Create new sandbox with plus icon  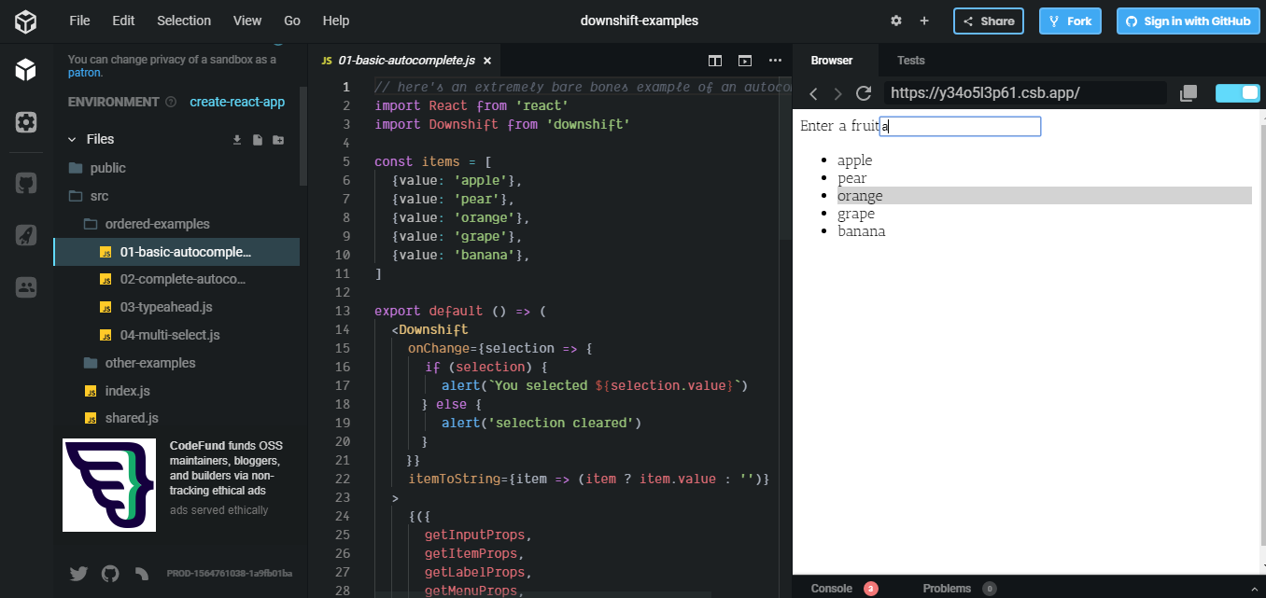(924, 21)
